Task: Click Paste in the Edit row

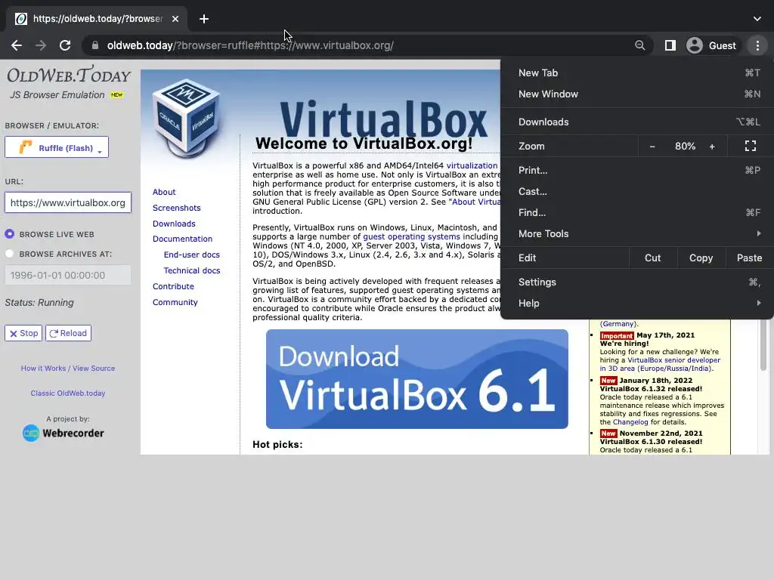Action: tap(749, 258)
